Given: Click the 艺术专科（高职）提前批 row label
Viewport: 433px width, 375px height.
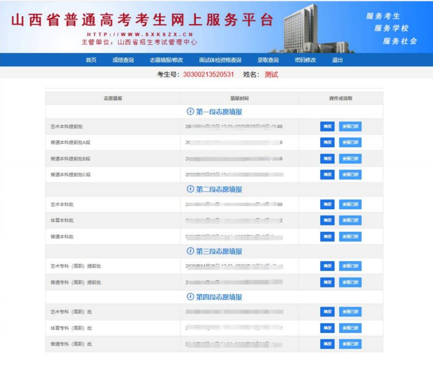Looking at the screenshot, I should 76,266.
